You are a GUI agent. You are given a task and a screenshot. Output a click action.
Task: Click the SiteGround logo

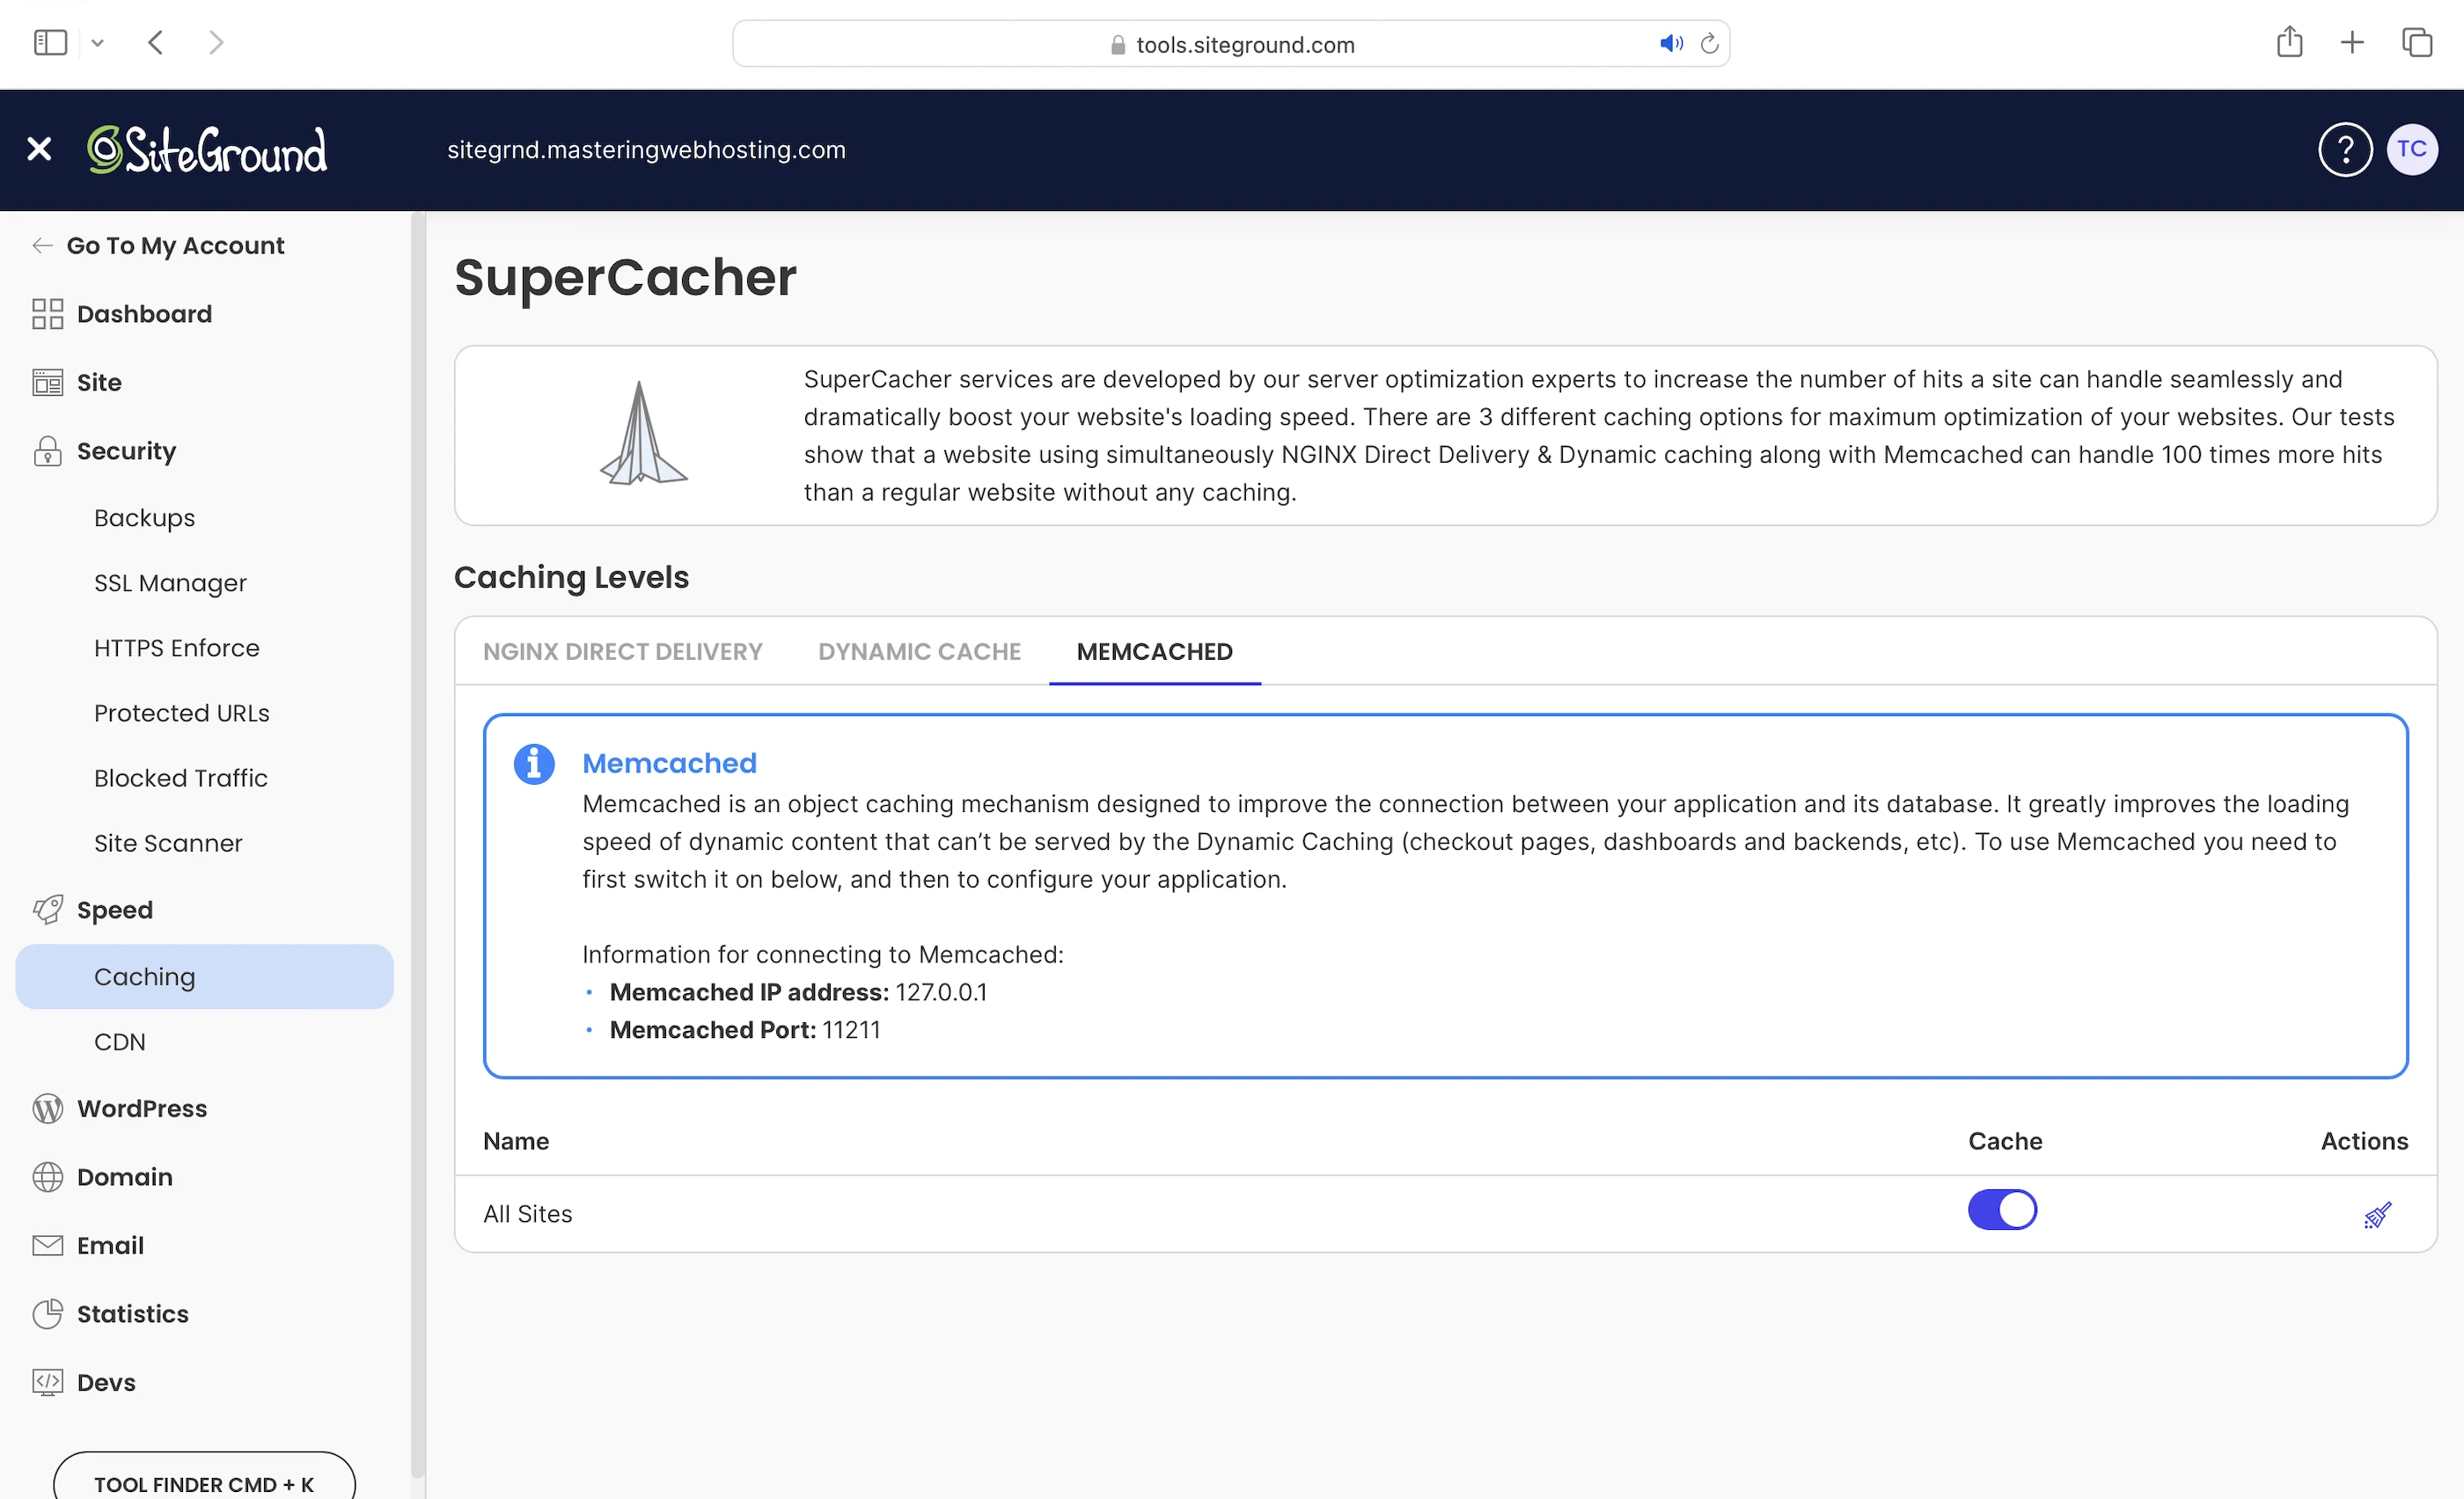coord(207,150)
